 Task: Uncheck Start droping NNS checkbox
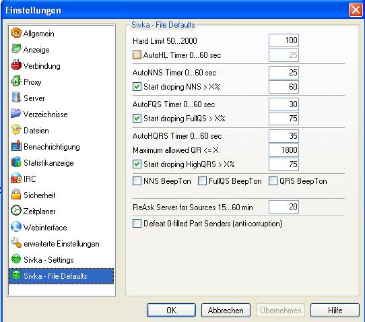pyautogui.click(x=137, y=87)
